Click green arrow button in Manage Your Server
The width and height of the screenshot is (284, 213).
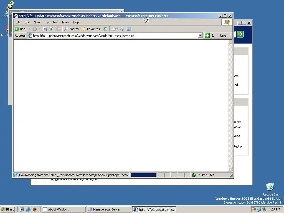[x=240, y=34]
